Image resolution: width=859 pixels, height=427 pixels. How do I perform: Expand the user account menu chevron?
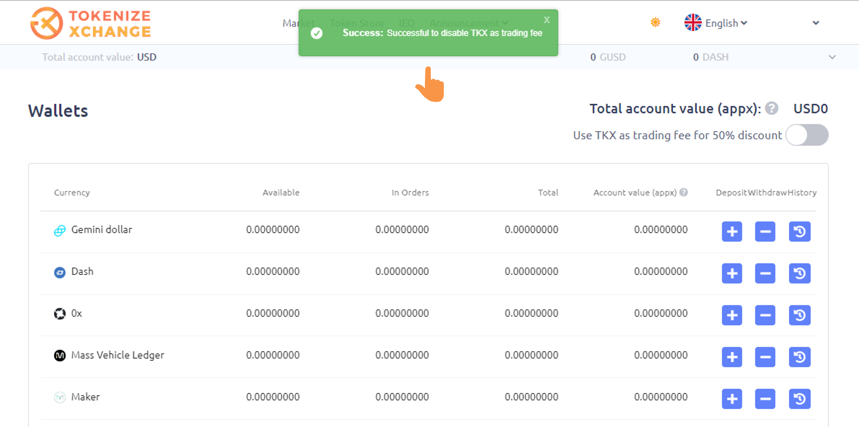(x=816, y=23)
